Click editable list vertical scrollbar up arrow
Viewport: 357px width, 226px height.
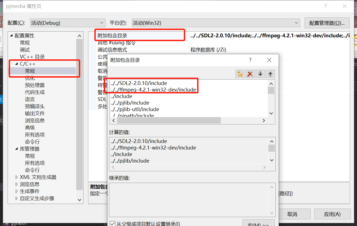click(x=271, y=84)
